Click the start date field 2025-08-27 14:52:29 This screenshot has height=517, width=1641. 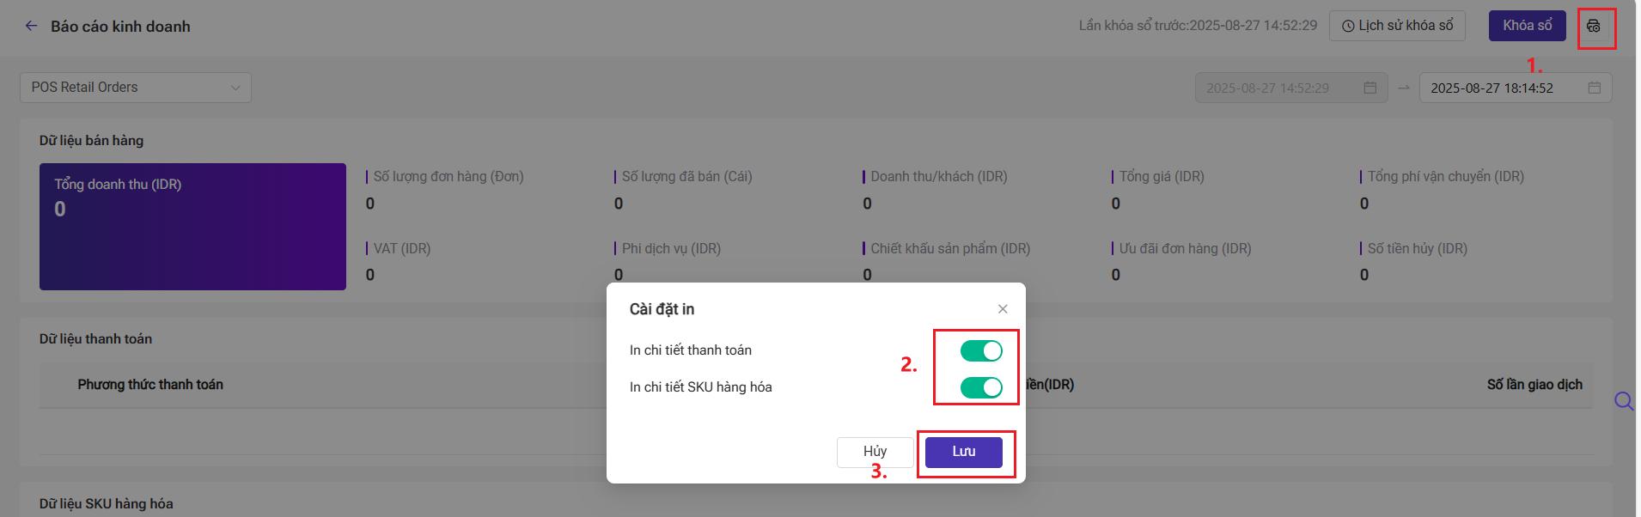[x=1291, y=88]
